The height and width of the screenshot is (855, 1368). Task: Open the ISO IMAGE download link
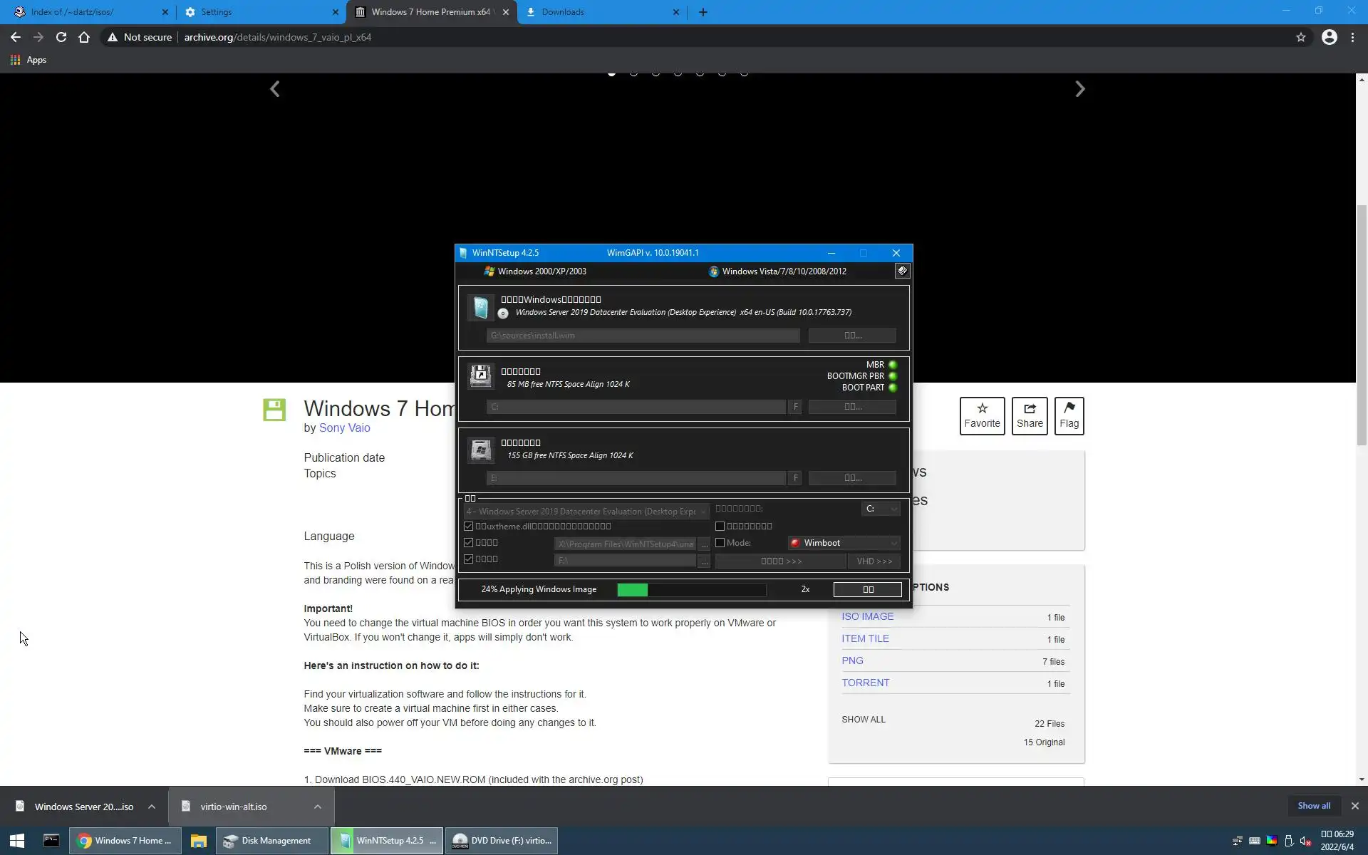[x=867, y=617]
